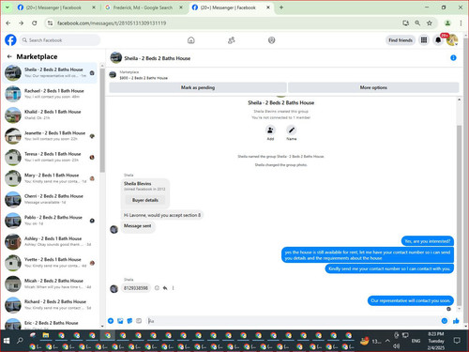Click the taskbar volume icon
The width and height of the screenshot is (469, 352).
(x=397, y=346)
